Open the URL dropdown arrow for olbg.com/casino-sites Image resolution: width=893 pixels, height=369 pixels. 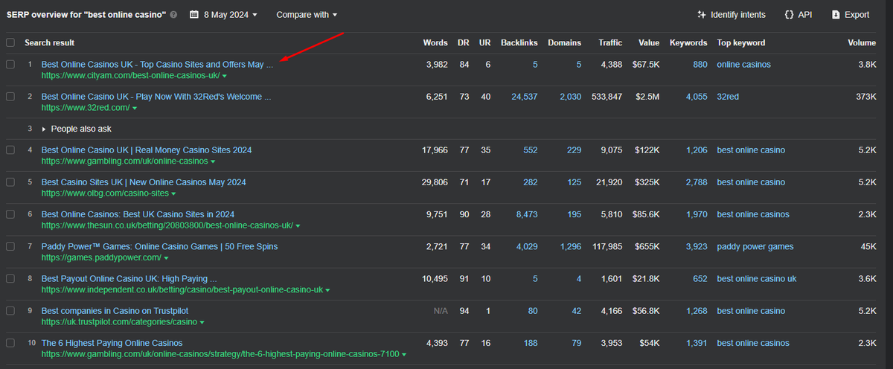173,193
